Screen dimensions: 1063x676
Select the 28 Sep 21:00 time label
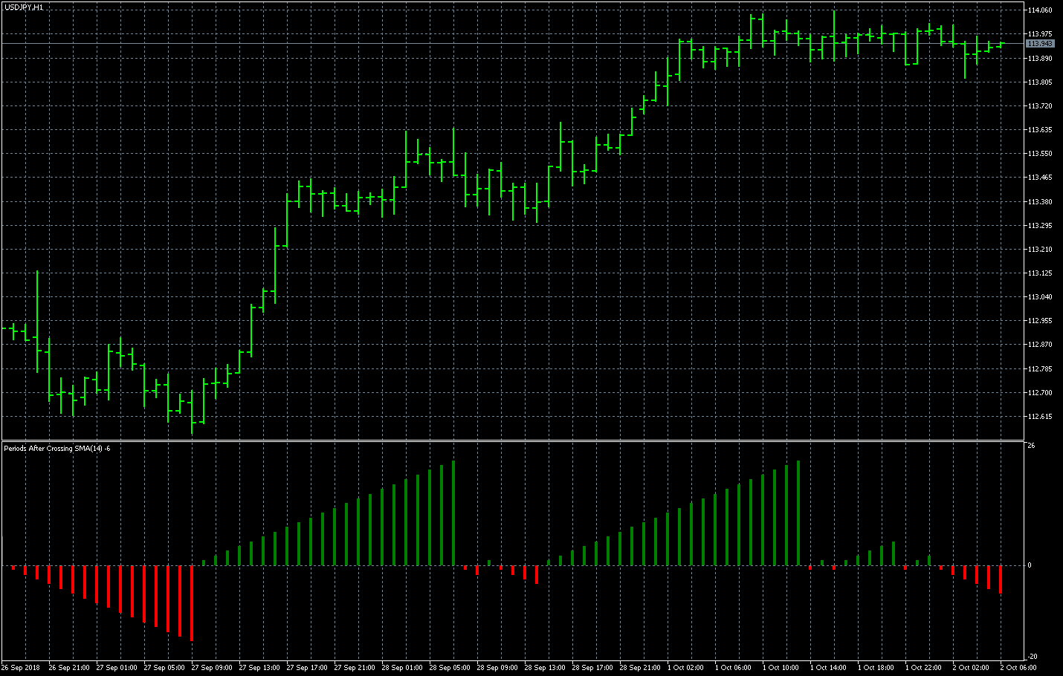coord(640,668)
